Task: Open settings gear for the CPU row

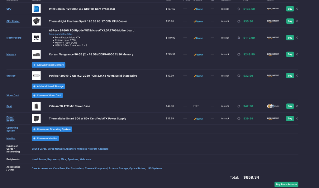Action: [x=239, y=9]
